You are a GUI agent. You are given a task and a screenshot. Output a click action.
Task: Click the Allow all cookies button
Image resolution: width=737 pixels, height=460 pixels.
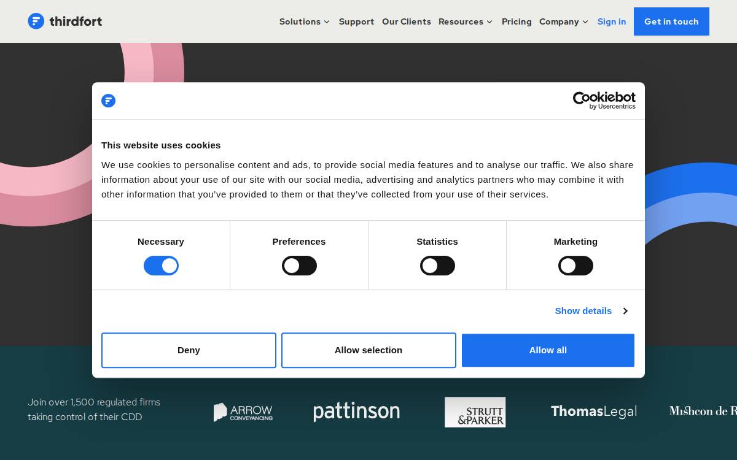pos(548,350)
